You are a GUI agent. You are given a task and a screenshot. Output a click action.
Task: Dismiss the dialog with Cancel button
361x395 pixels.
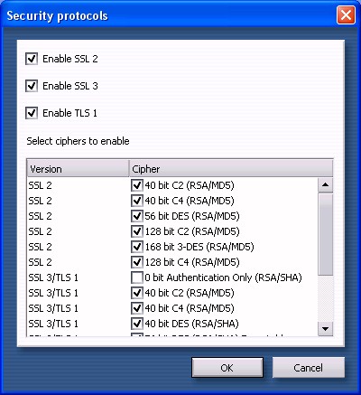[x=309, y=368]
